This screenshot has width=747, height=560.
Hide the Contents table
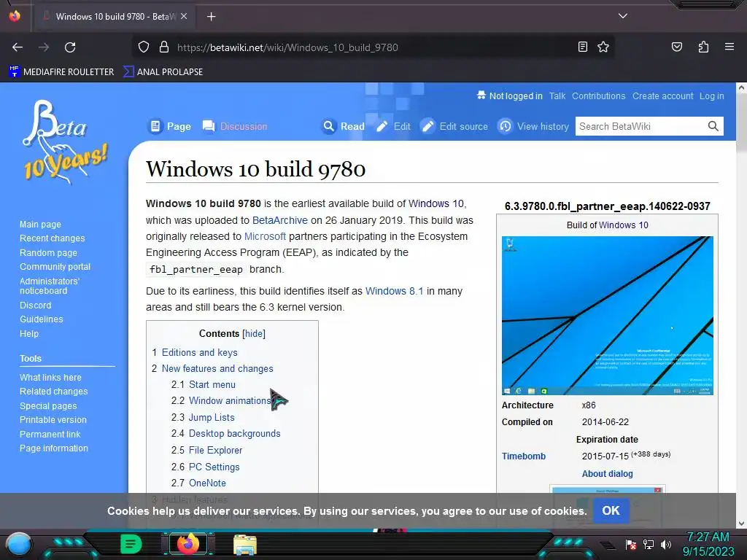pyautogui.click(x=254, y=334)
